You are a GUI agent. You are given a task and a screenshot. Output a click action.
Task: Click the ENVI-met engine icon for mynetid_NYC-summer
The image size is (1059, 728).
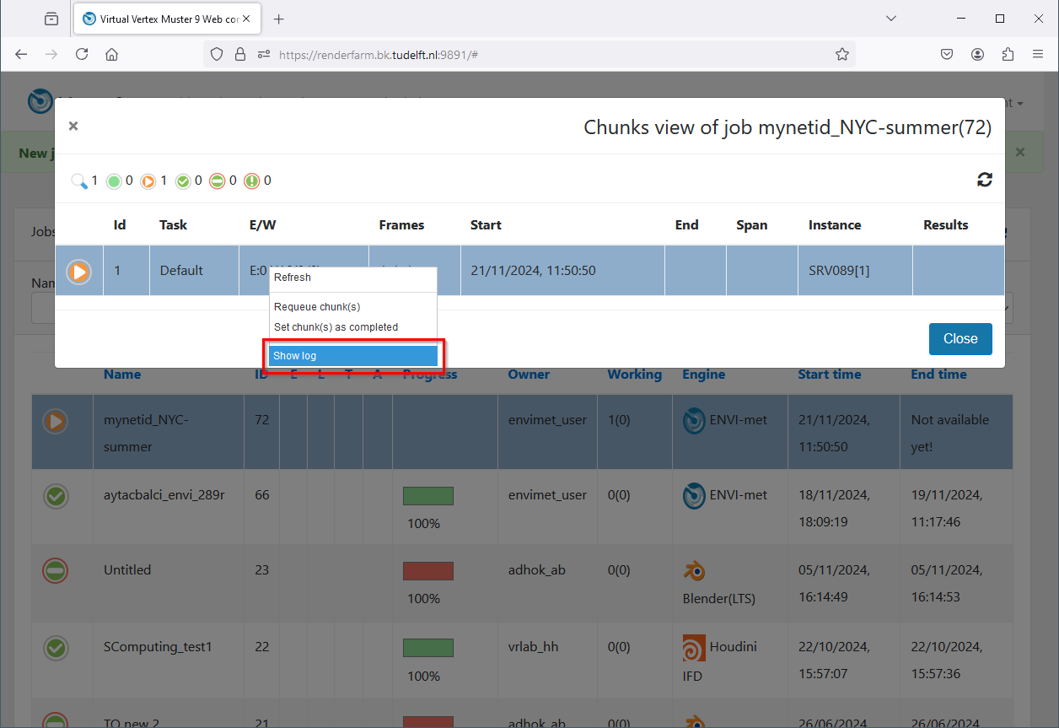[694, 421]
